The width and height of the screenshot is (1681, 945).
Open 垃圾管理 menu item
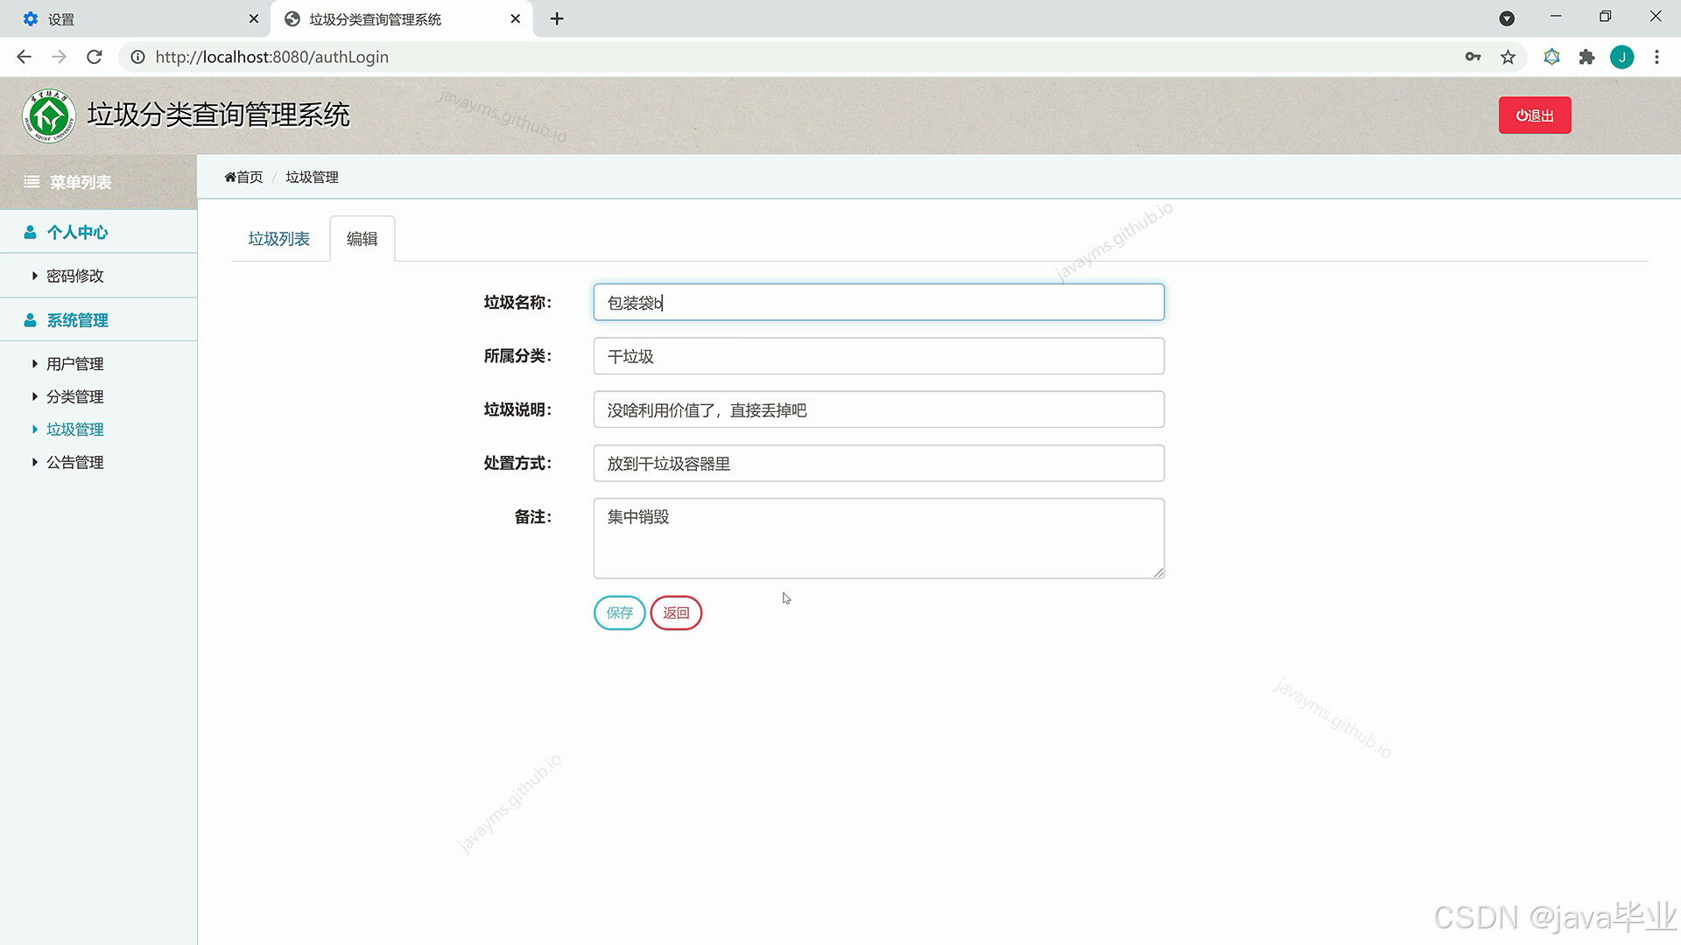pos(74,430)
